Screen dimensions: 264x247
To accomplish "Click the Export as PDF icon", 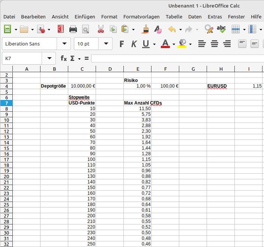I will 61,29.
